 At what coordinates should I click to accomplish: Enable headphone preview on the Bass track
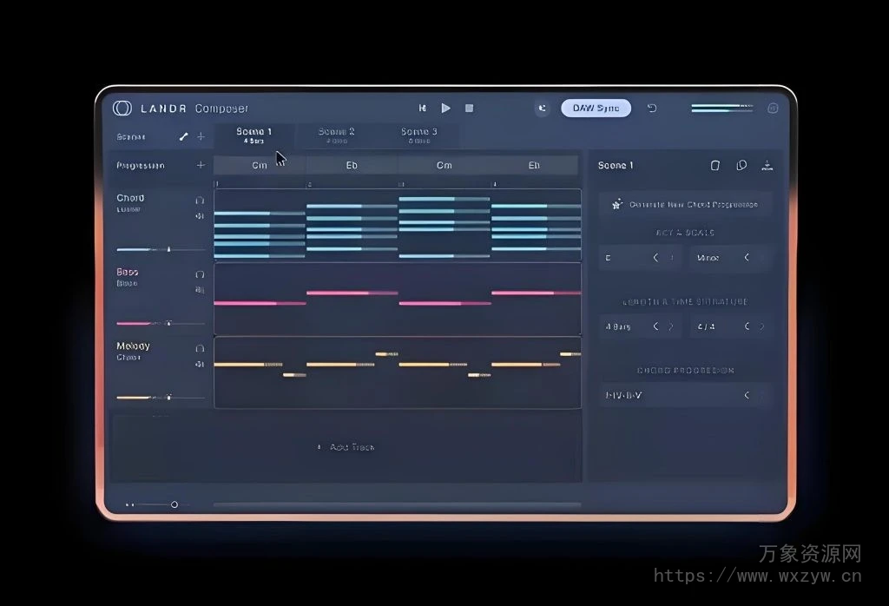tap(200, 273)
